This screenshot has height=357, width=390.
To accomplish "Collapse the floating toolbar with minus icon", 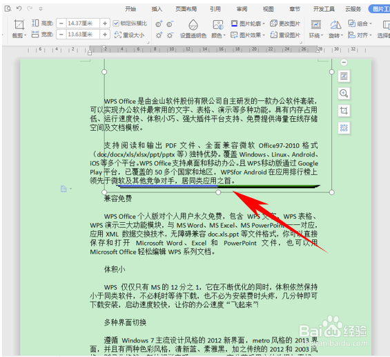I will (x=344, y=62).
